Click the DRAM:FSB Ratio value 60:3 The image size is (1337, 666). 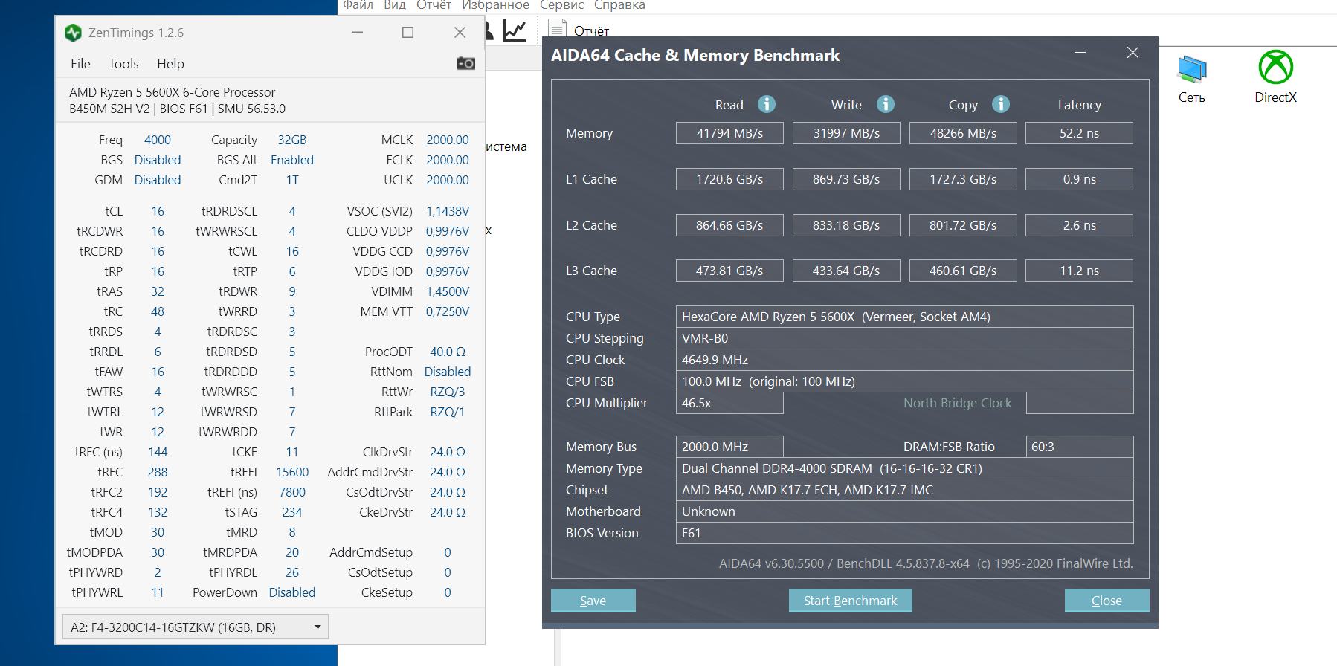point(1079,447)
